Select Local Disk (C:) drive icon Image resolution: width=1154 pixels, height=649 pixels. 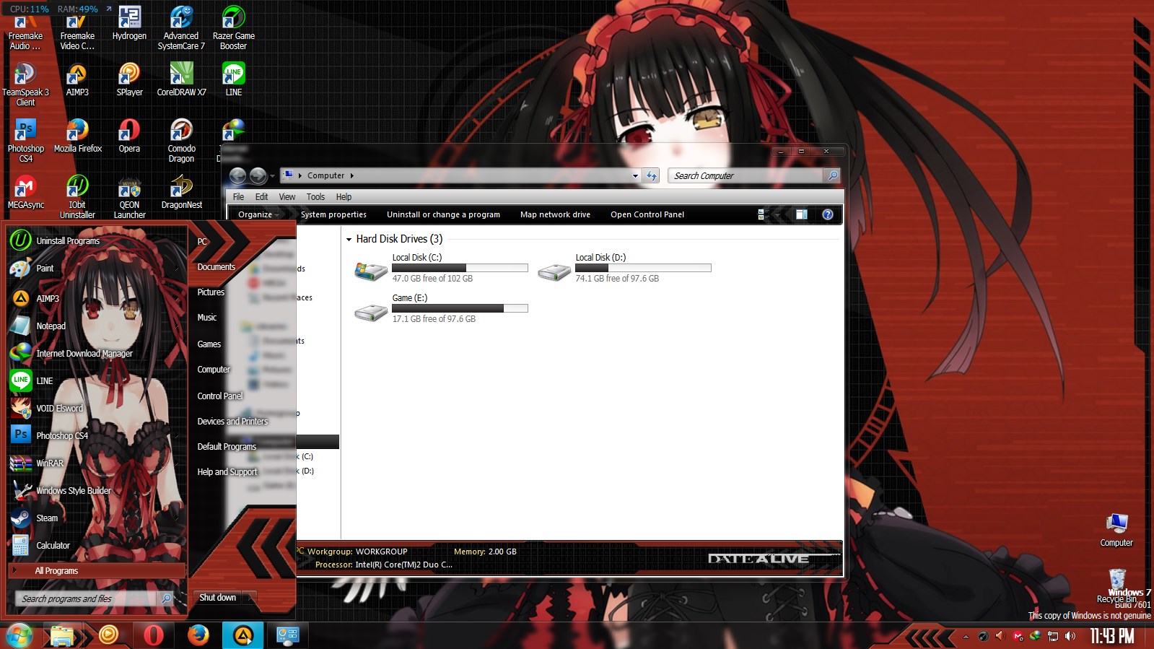coord(371,271)
